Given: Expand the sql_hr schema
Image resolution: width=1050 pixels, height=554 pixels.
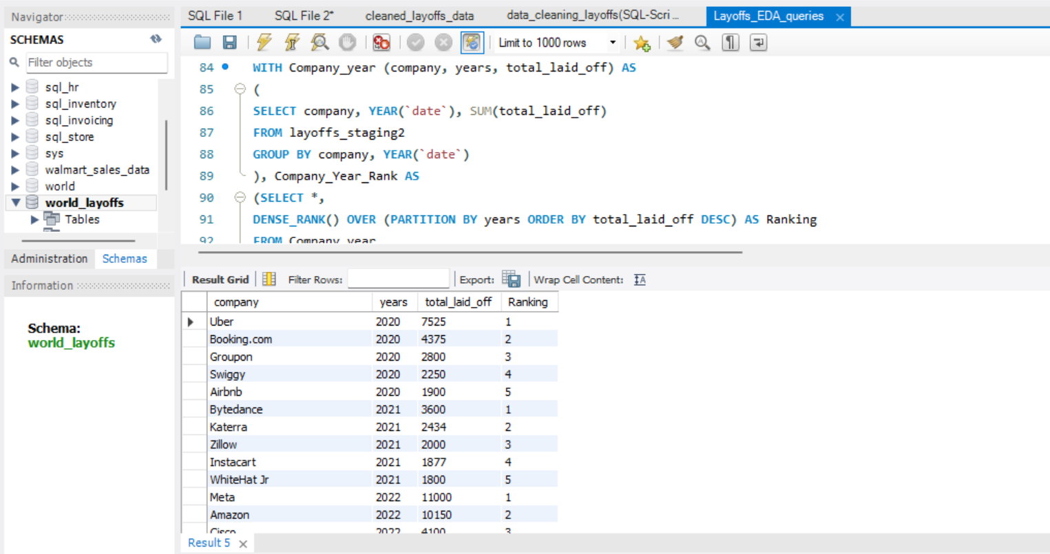Looking at the screenshot, I should [x=15, y=87].
